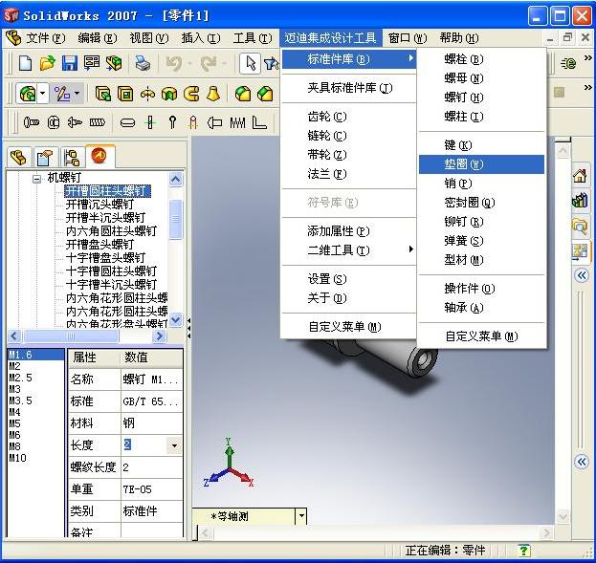The width and height of the screenshot is (596, 563).
Task: Open the Design Library task pane icon
Action: [580, 200]
